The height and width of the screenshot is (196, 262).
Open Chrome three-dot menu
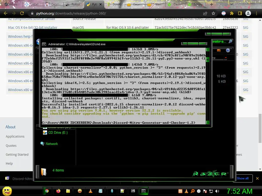pyautogui.click(x=256, y=13)
